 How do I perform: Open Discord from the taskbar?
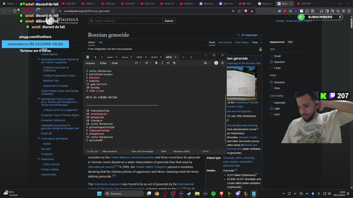coord(238,194)
